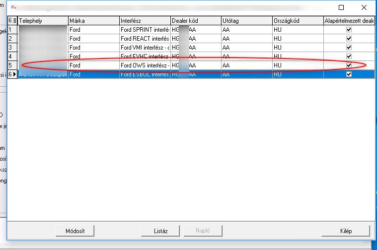The image size is (377, 250).
Task: Toggle default dealer checkbox for Ford REACT row
Action: (x=349, y=38)
